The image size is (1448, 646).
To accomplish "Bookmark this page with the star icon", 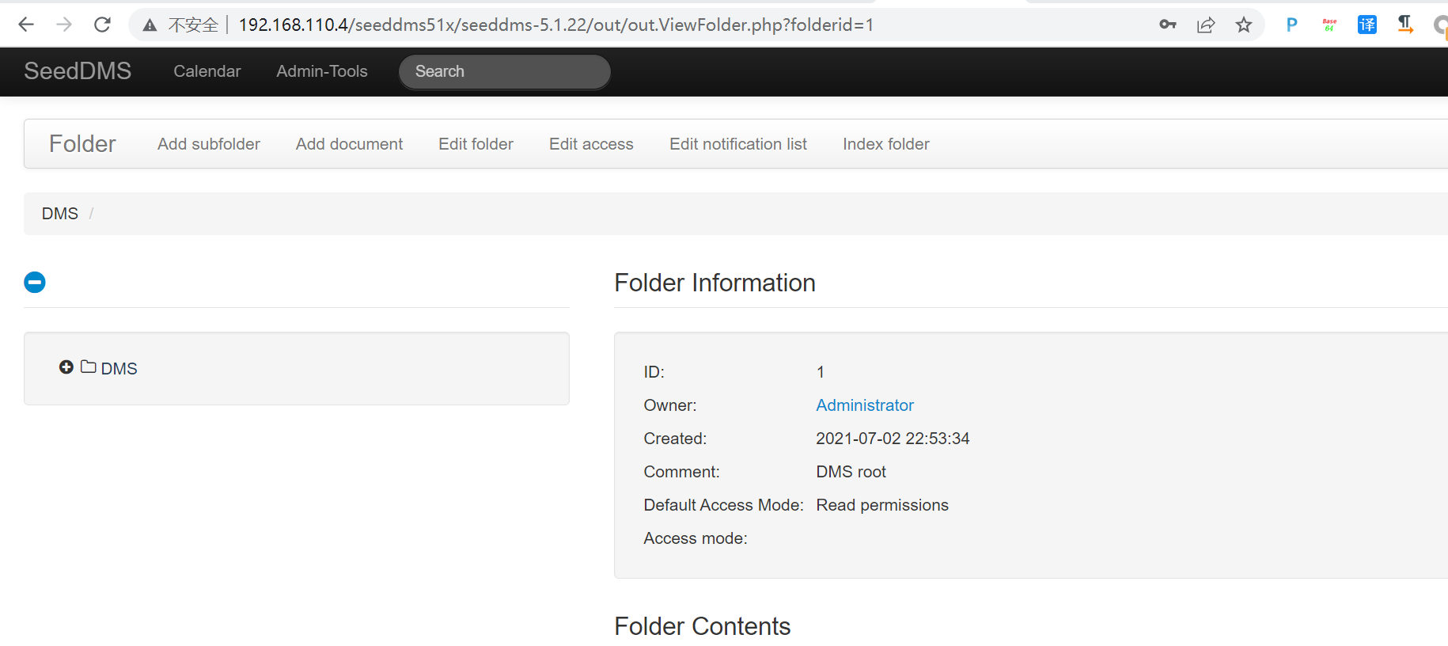I will (x=1244, y=25).
